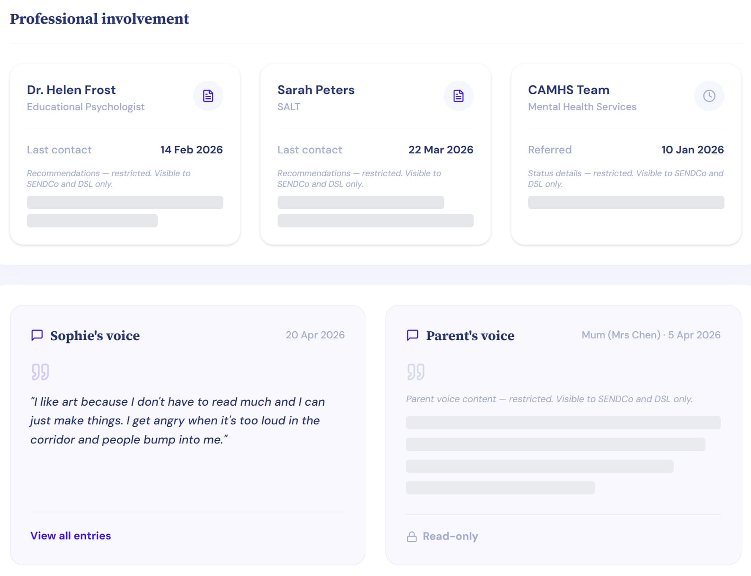Click the CAMHS Team pending clock icon

point(709,96)
